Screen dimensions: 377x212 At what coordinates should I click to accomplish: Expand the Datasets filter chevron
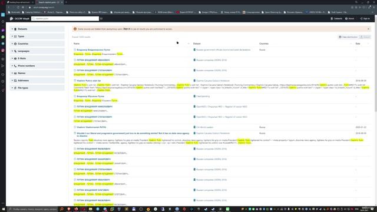[12, 29]
